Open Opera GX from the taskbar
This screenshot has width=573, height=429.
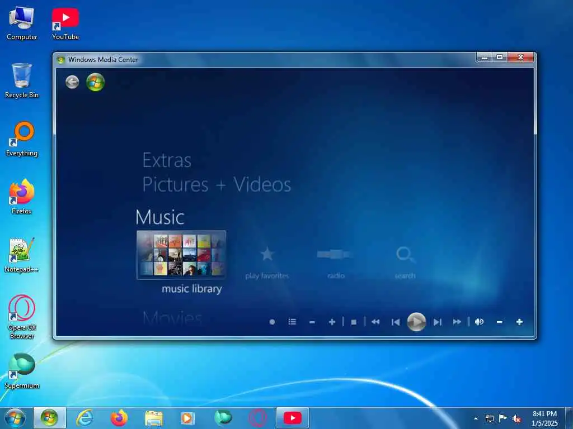pos(257,418)
